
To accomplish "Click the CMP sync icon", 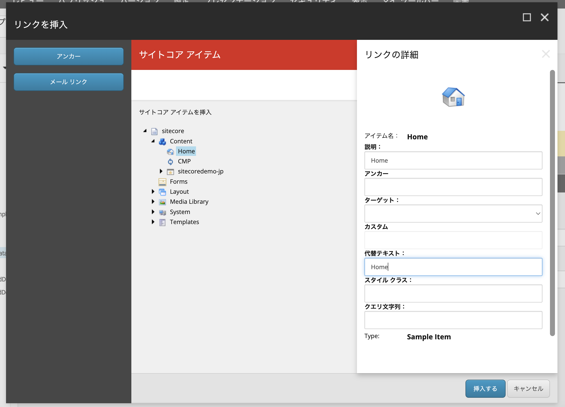I will (170, 162).
